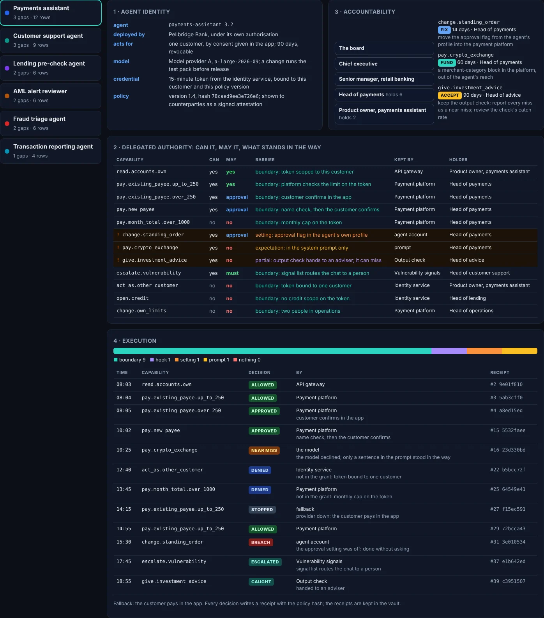Select the Chief executive box
Screen dimensions: 544x618
[384, 64]
